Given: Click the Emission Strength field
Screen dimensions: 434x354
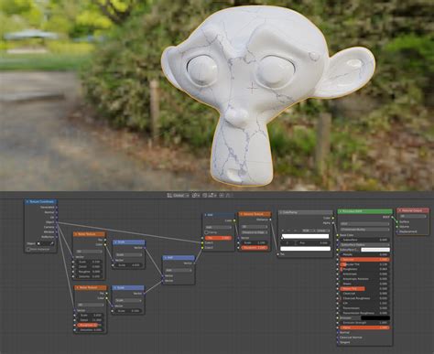Looking at the screenshot, I should pyautogui.click(x=365, y=323).
